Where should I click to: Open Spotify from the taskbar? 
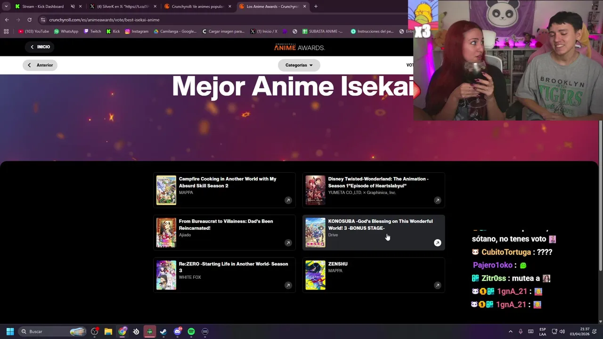(x=191, y=331)
